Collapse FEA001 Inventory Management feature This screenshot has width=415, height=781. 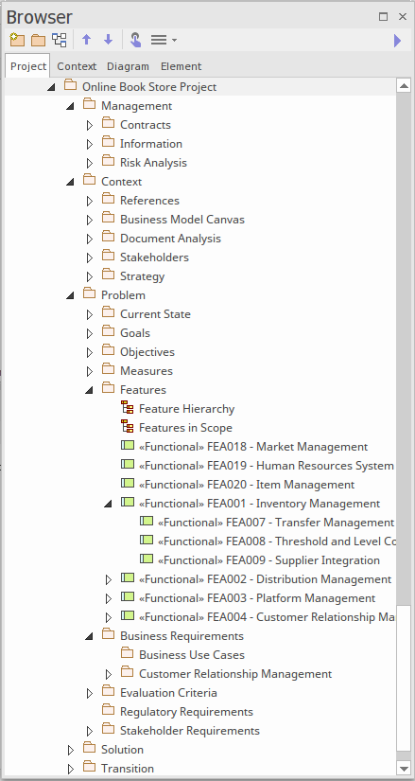pos(108,504)
